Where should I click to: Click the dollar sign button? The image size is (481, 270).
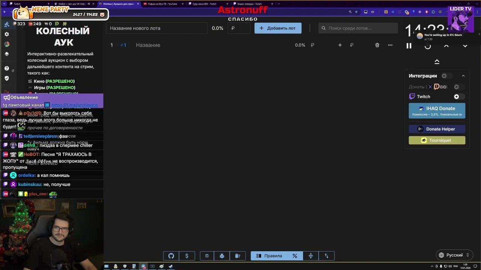[187, 256]
